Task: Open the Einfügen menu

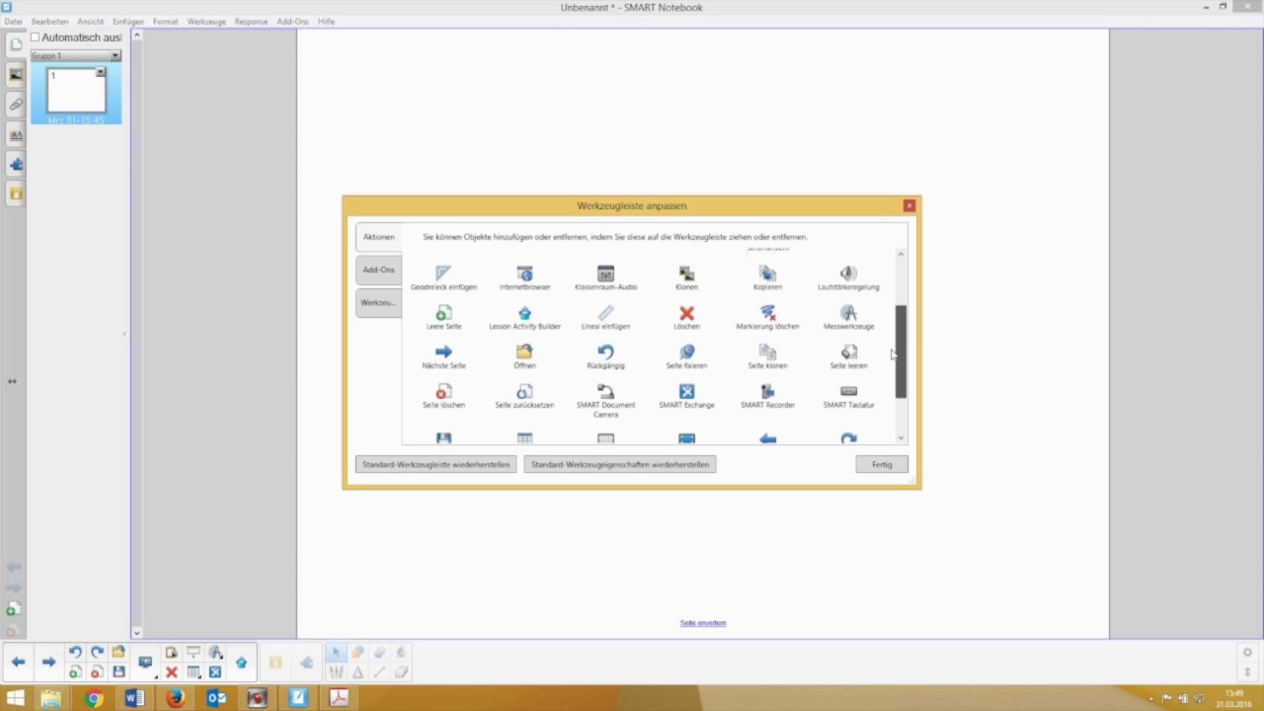Action: (128, 21)
